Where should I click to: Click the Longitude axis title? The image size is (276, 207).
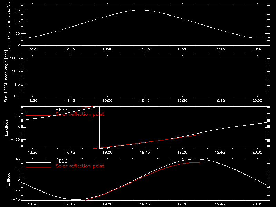pos(6,128)
